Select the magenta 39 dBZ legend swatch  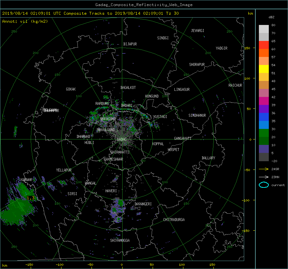coord(264,101)
